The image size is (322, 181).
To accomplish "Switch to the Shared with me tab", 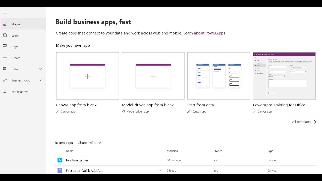I will point(90,143).
